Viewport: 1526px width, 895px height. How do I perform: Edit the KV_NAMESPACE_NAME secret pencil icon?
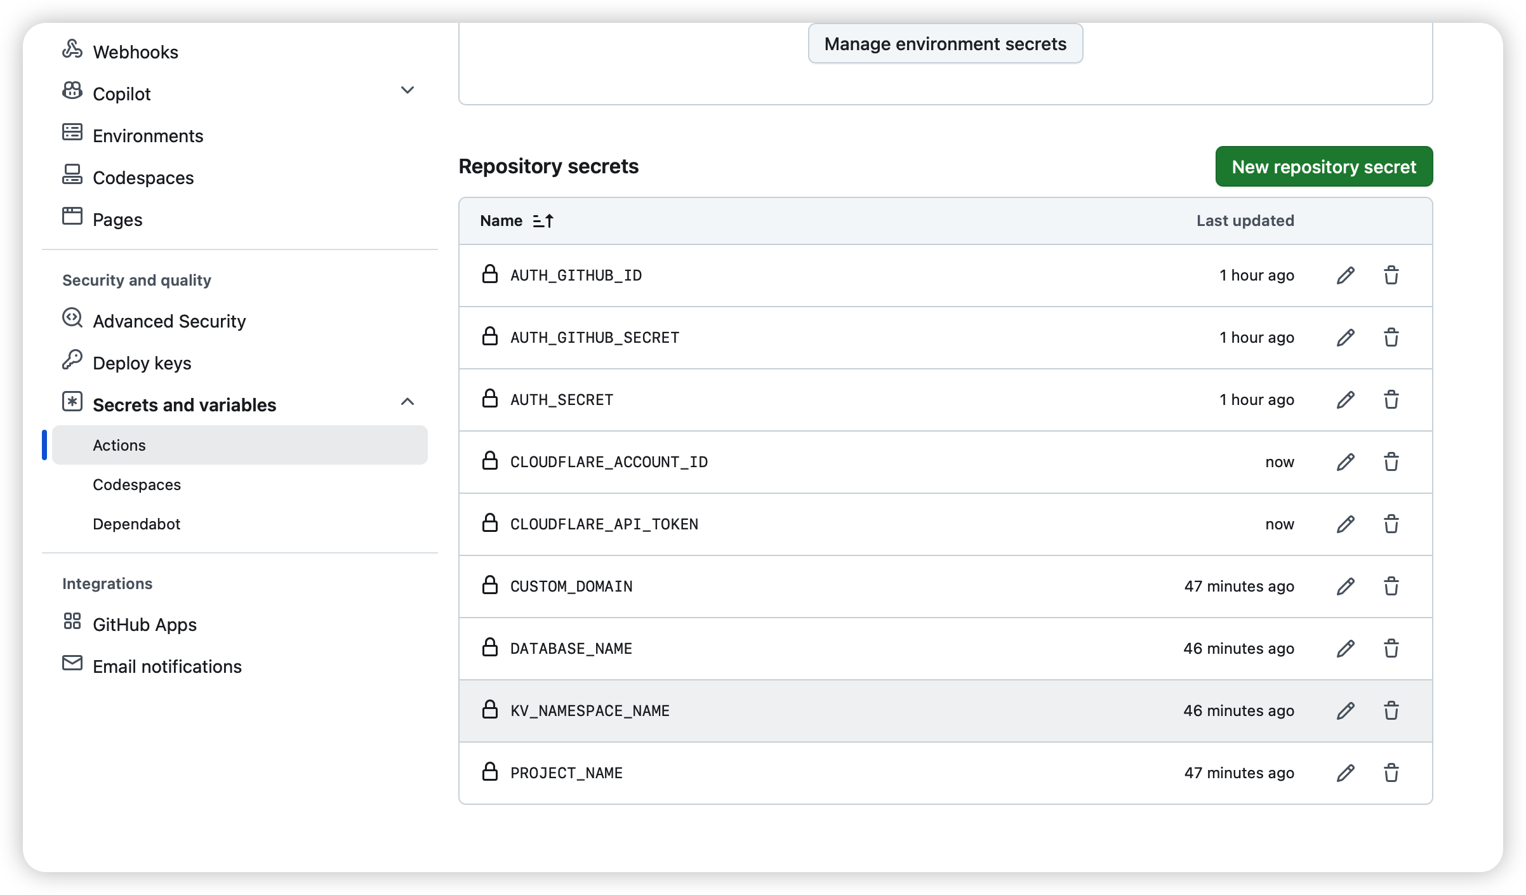click(x=1345, y=711)
